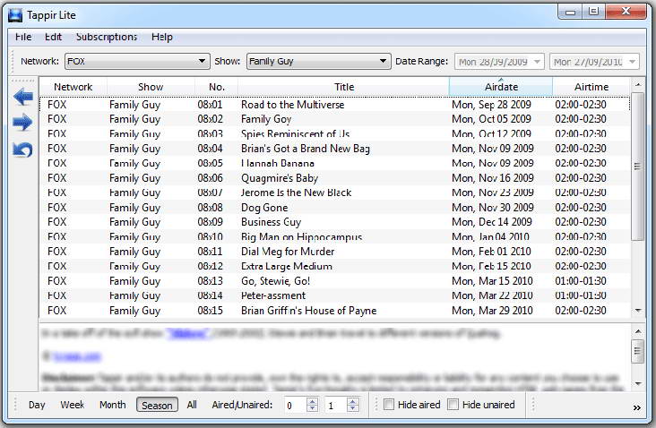656x428 pixels.
Task: Click the aired count field showing 0
Action: pyautogui.click(x=296, y=405)
